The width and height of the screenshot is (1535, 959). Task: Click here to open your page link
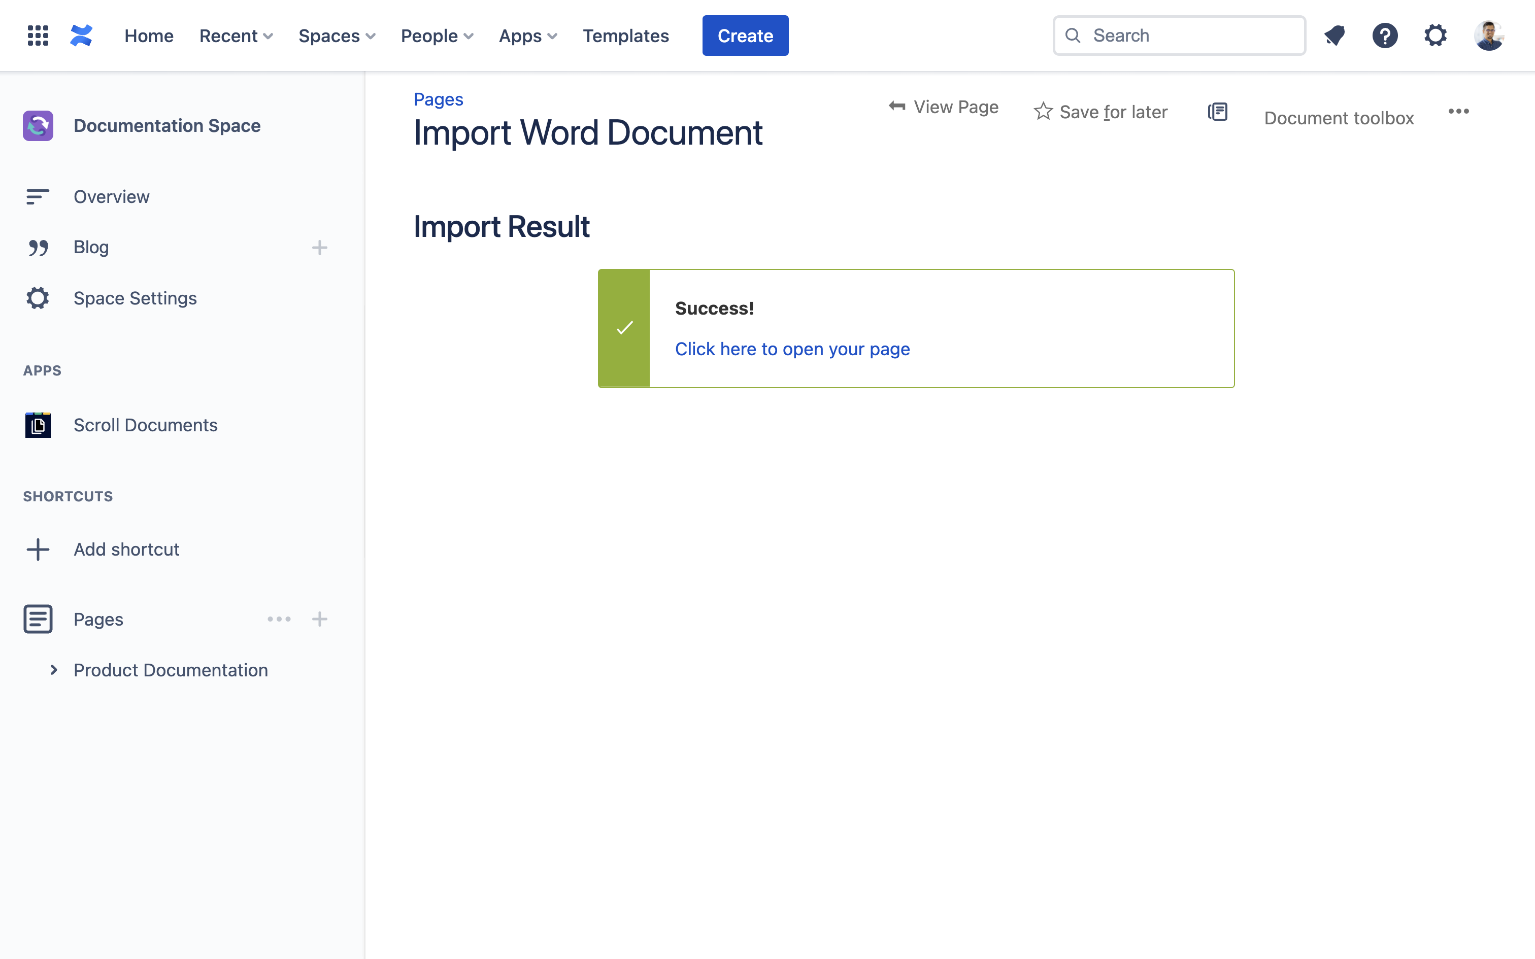pos(792,349)
